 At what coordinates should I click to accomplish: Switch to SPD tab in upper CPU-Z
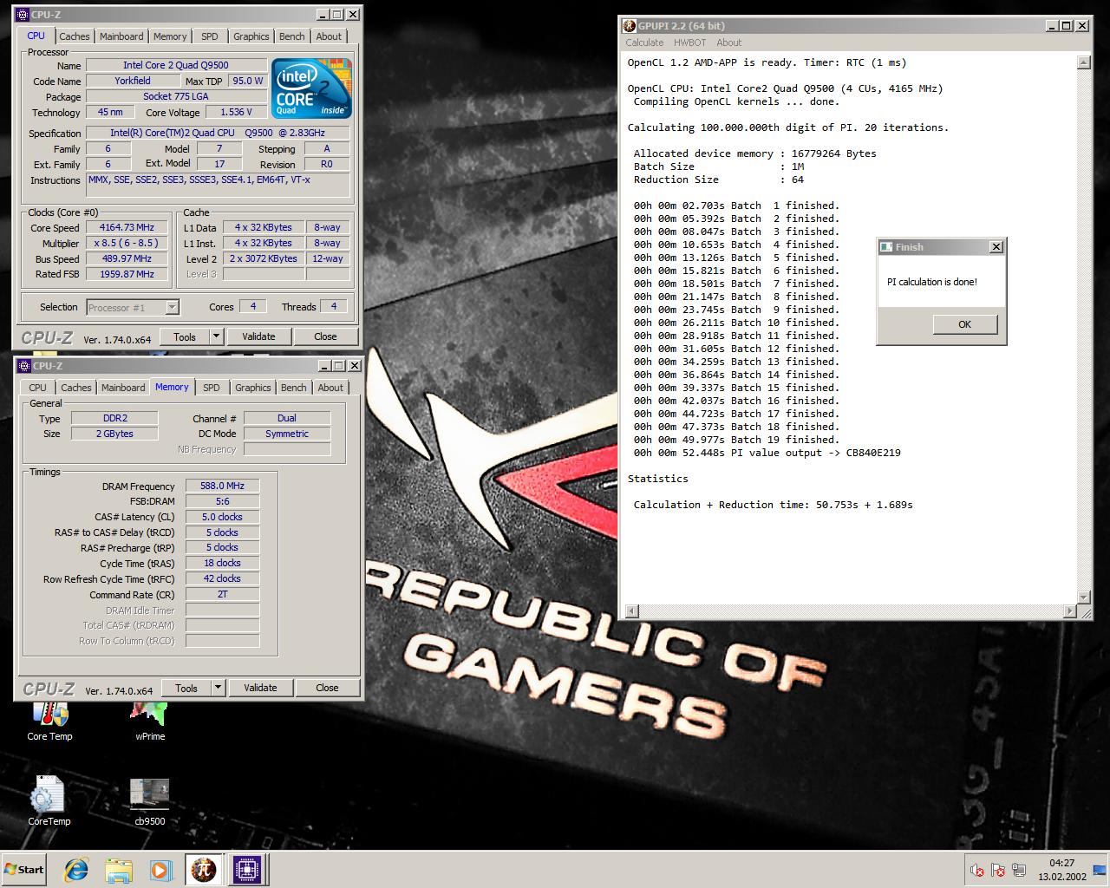click(x=210, y=36)
